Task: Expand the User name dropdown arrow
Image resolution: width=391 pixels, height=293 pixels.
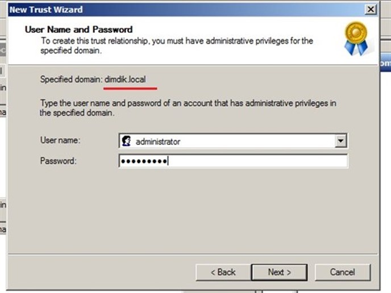Action: pos(340,141)
